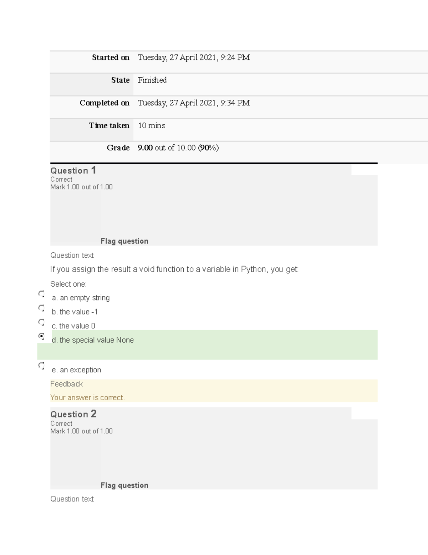The height and width of the screenshot is (555, 428).
Task: Select the Question 1 heading tab
Action: click(73, 170)
